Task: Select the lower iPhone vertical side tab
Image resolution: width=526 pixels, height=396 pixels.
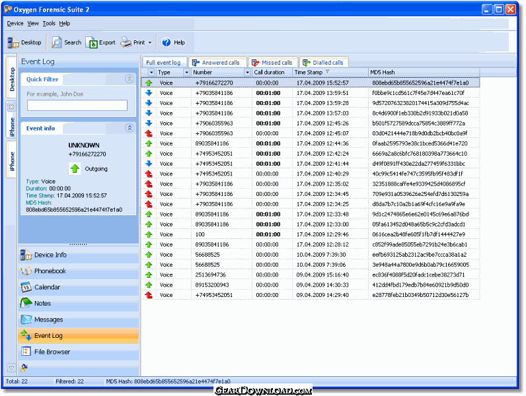Action: [x=12, y=161]
